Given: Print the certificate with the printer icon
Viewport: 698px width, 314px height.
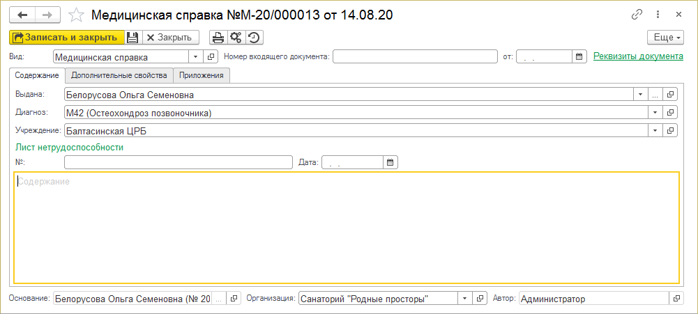Looking at the screenshot, I should click(218, 38).
